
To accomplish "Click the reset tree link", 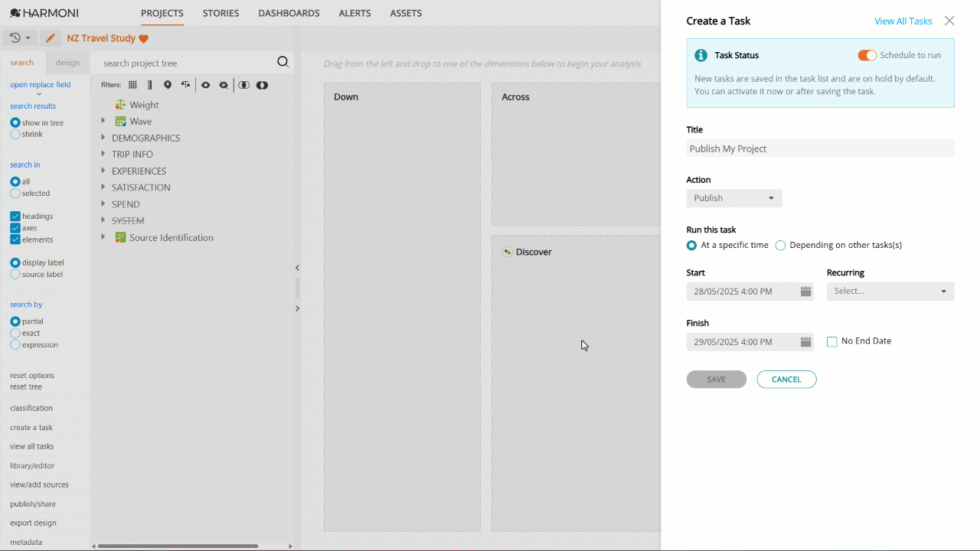I will pos(26,387).
